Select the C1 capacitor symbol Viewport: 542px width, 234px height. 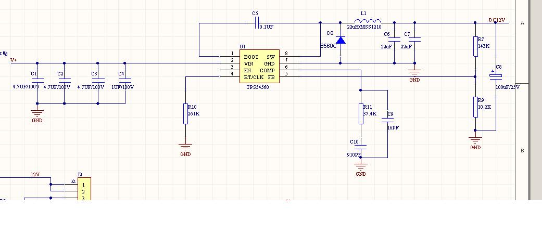37,80
